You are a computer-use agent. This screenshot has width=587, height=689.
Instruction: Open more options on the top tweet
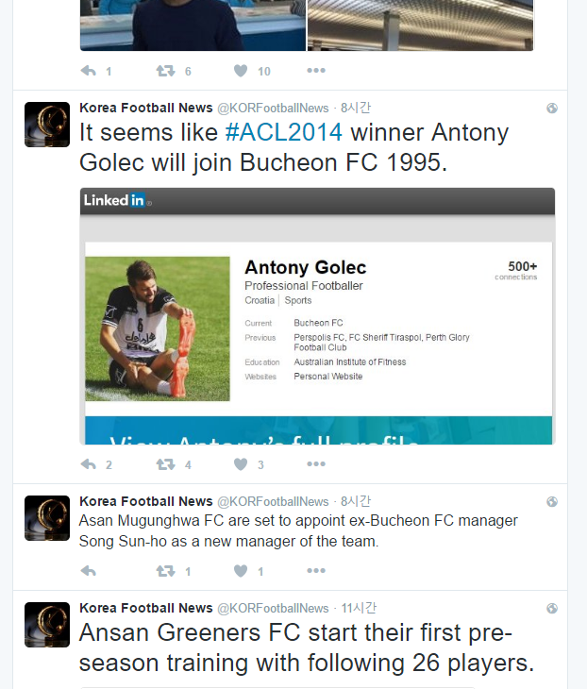pyautogui.click(x=316, y=71)
